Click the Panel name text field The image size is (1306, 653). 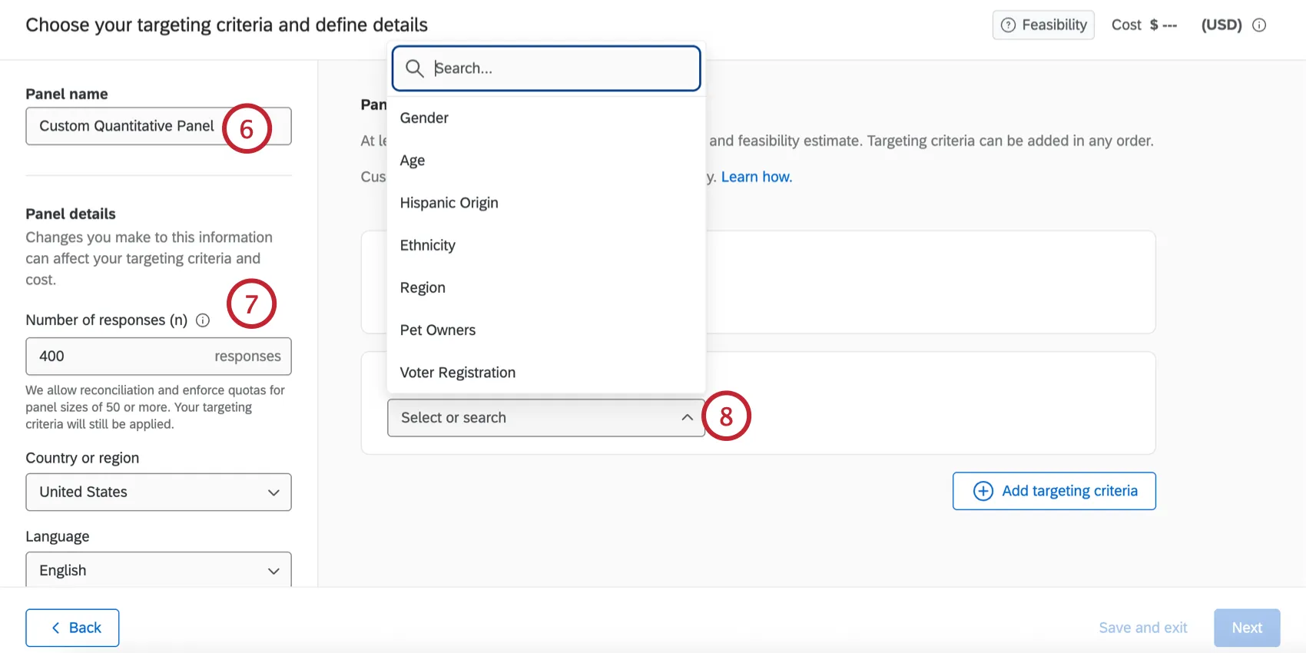click(127, 126)
